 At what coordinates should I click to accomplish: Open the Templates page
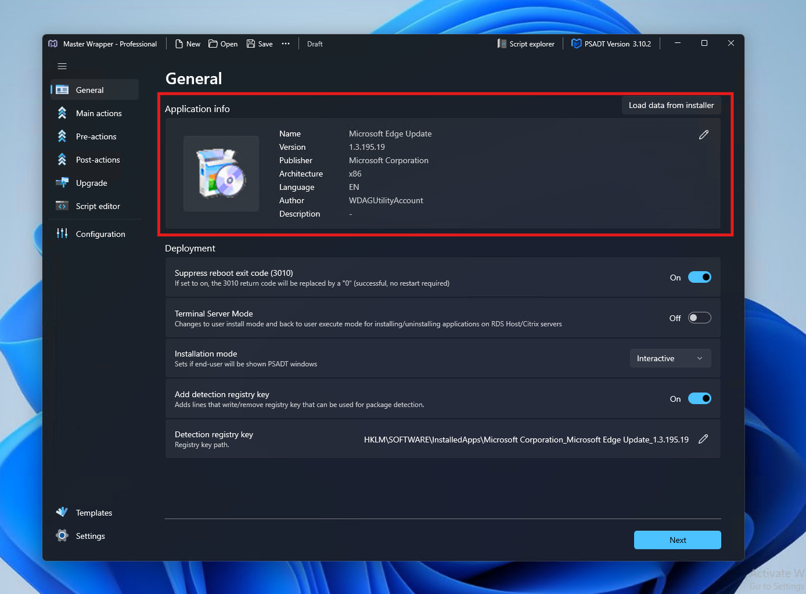94,513
